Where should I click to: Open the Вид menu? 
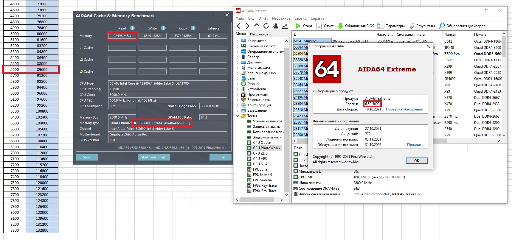click(x=251, y=18)
